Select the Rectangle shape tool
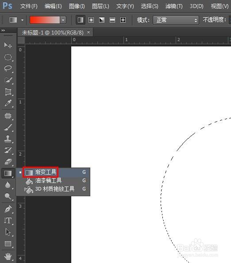This screenshot has height=263, width=231. (x=8, y=244)
